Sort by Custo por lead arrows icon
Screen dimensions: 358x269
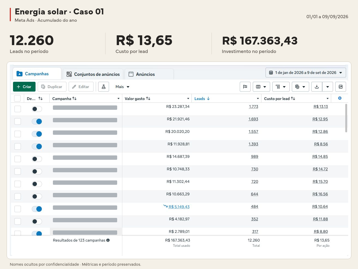click(293, 98)
